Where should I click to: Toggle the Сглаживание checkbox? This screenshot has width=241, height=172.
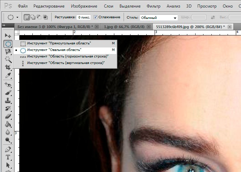pos(95,17)
